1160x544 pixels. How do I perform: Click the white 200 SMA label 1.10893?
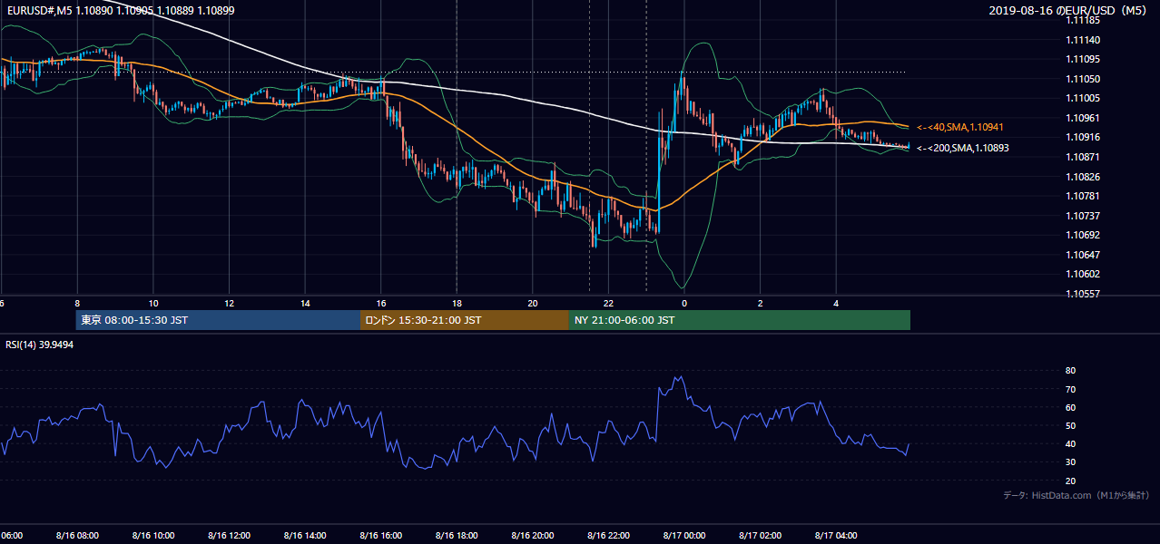click(x=962, y=148)
